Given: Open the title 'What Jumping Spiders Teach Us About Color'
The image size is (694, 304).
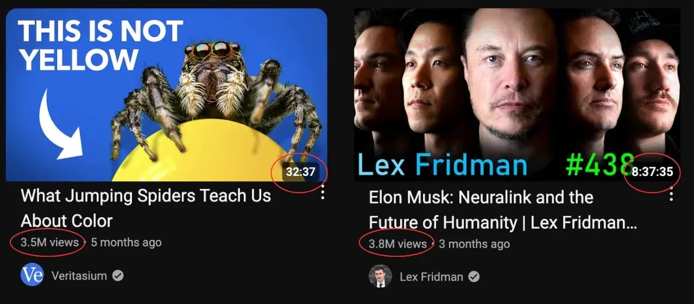Looking at the screenshot, I should point(146,208).
